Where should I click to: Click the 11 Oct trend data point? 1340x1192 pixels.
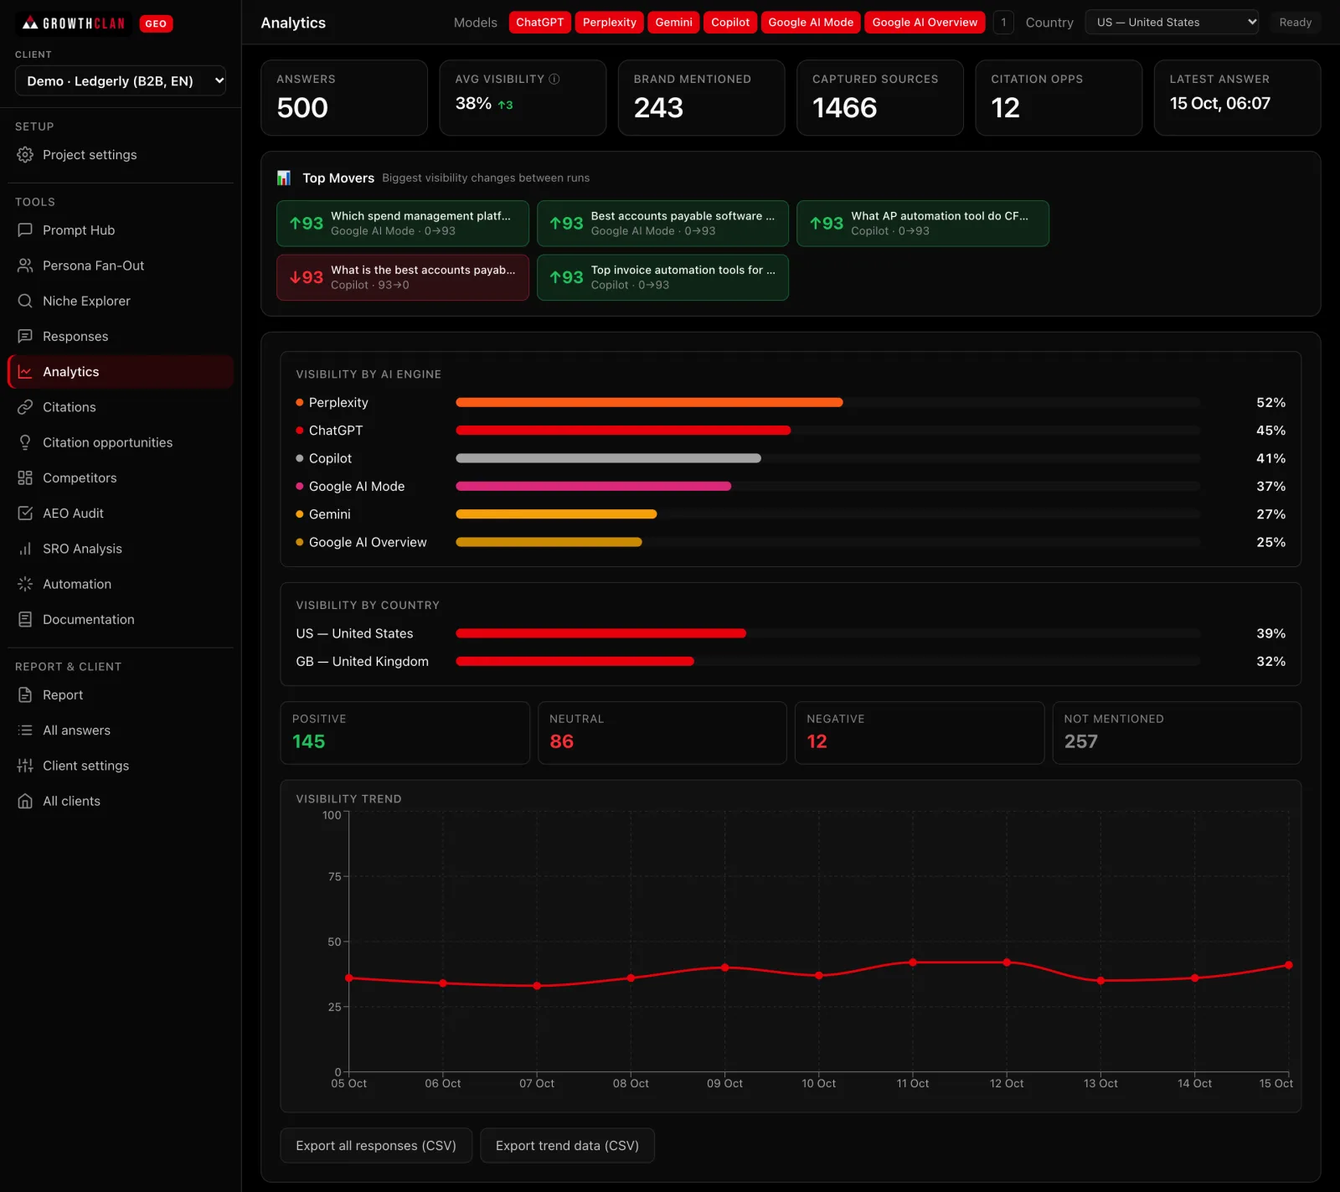pyautogui.click(x=913, y=962)
